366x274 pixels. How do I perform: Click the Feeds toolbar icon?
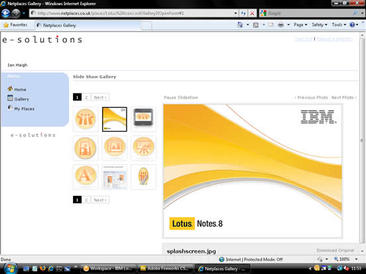(256, 24)
